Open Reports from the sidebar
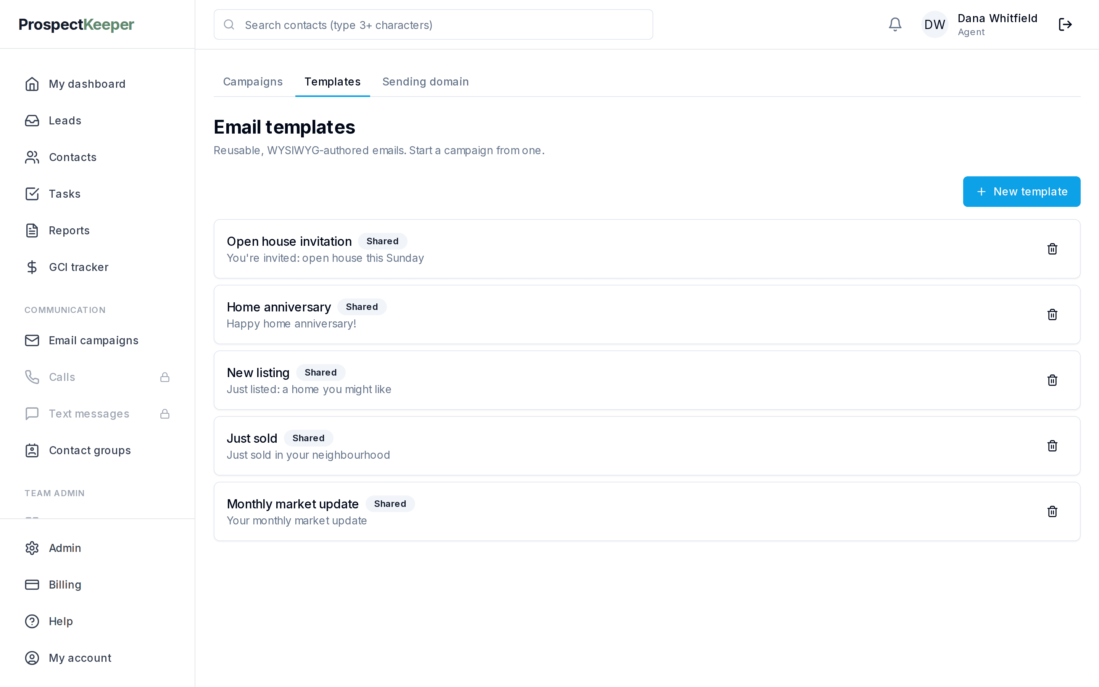Screen dimensions: 1099x687 click(x=97, y=231)
